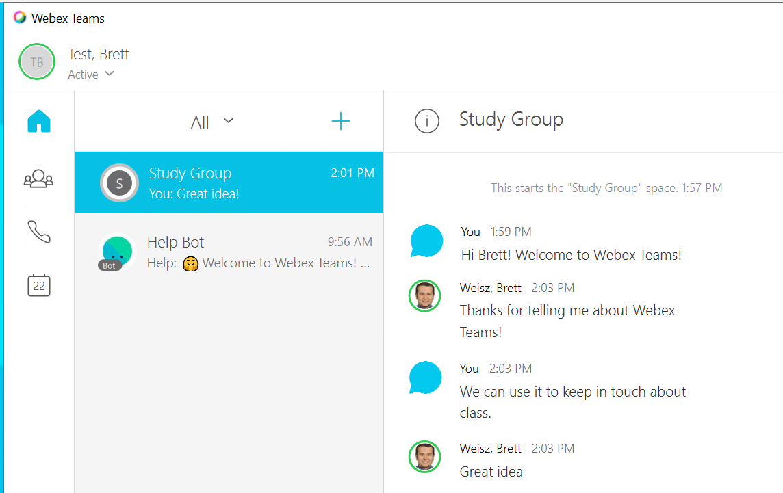Open the Calls phone icon
Viewport: 783px width, 493px height.
[39, 232]
